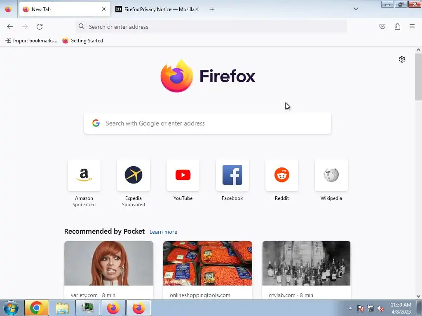Screen dimensions: 422x316
Task: Click the Google G logo in search box
Action: (x=96, y=123)
